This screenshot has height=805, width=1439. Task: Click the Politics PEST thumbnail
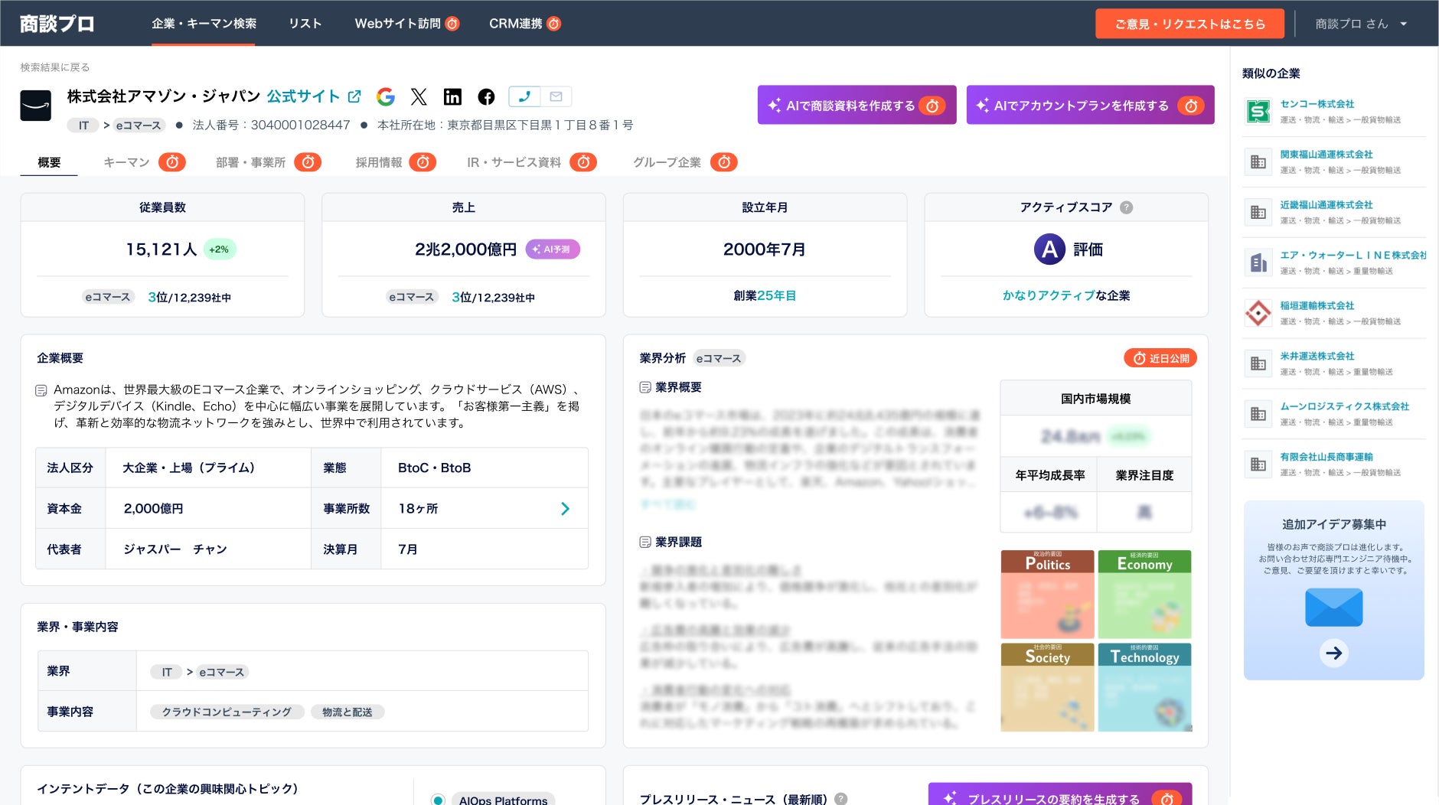(1047, 594)
